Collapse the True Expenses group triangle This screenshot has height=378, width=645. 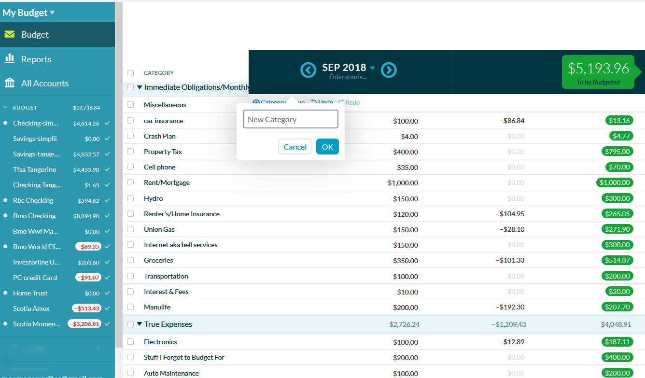(140, 324)
